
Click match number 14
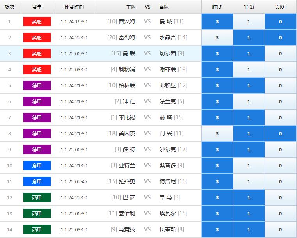pos(9,229)
